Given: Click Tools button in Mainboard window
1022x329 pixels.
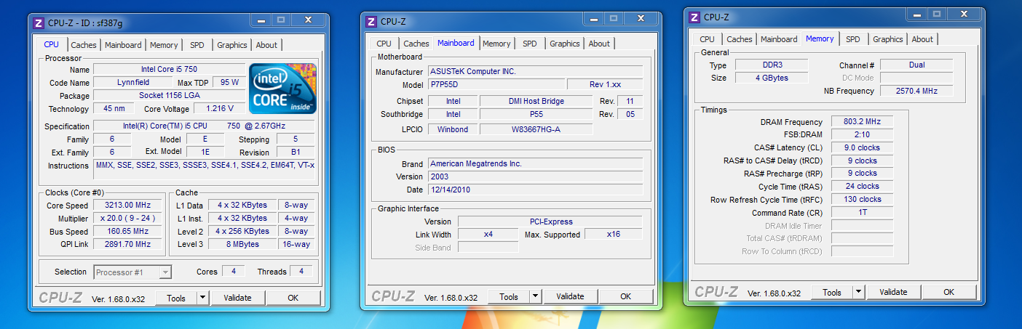Looking at the screenshot, I should tap(509, 296).
